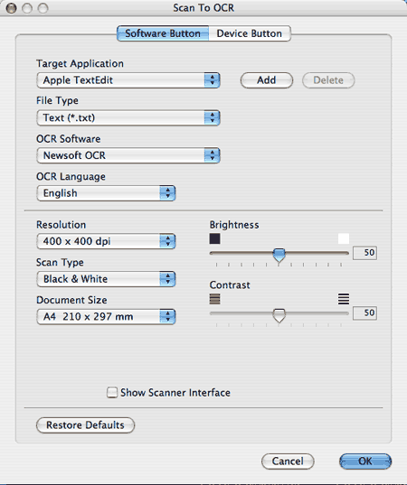
Task: Cancel the Scan To OCR dialog
Action: (288, 462)
